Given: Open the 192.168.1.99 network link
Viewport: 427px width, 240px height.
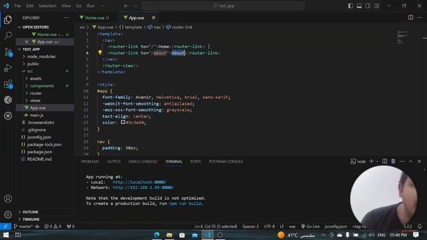Looking at the screenshot, I should coord(143,188).
